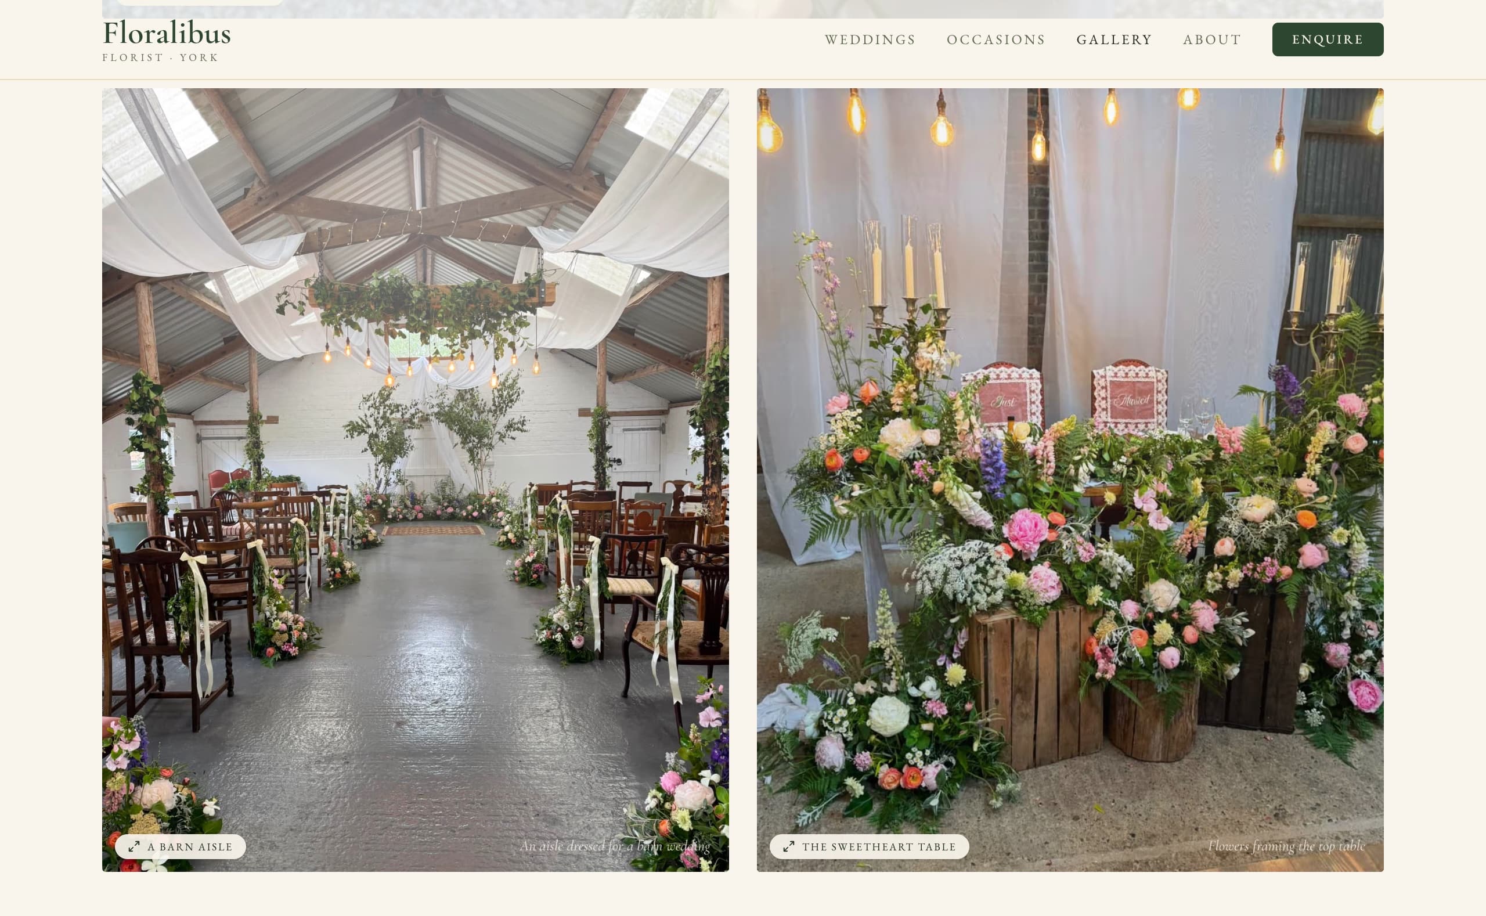Open the About page
The height and width of the screenshot is (916, 1486).
tap(1212, 39)
